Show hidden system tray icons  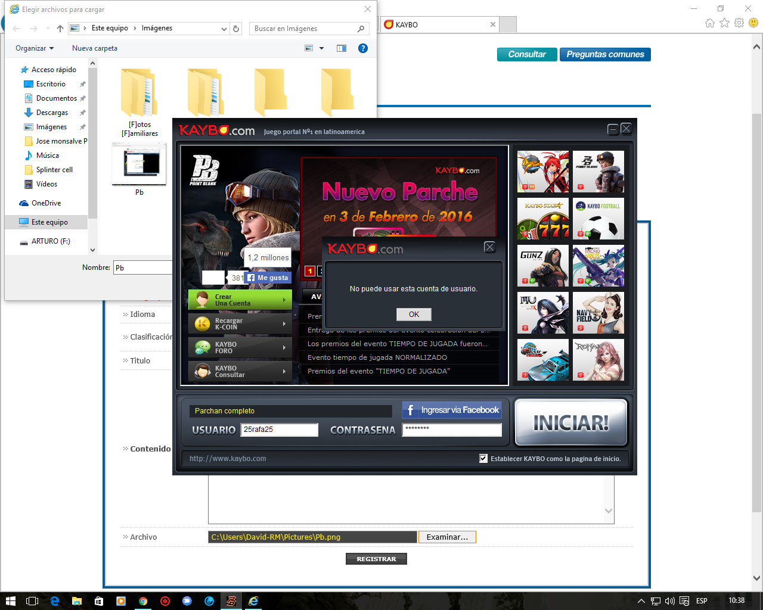point(641,601)
